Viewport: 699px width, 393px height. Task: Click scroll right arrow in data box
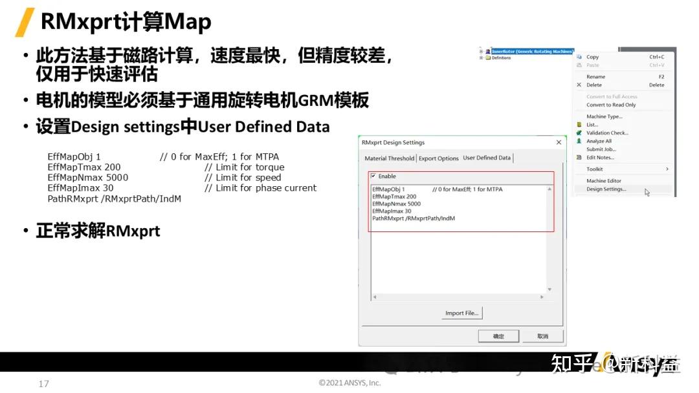[542, 297]
